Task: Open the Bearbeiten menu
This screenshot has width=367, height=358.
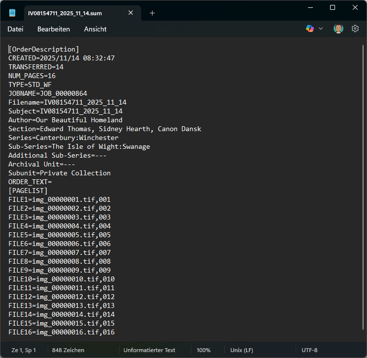Action: click(54, 29)
